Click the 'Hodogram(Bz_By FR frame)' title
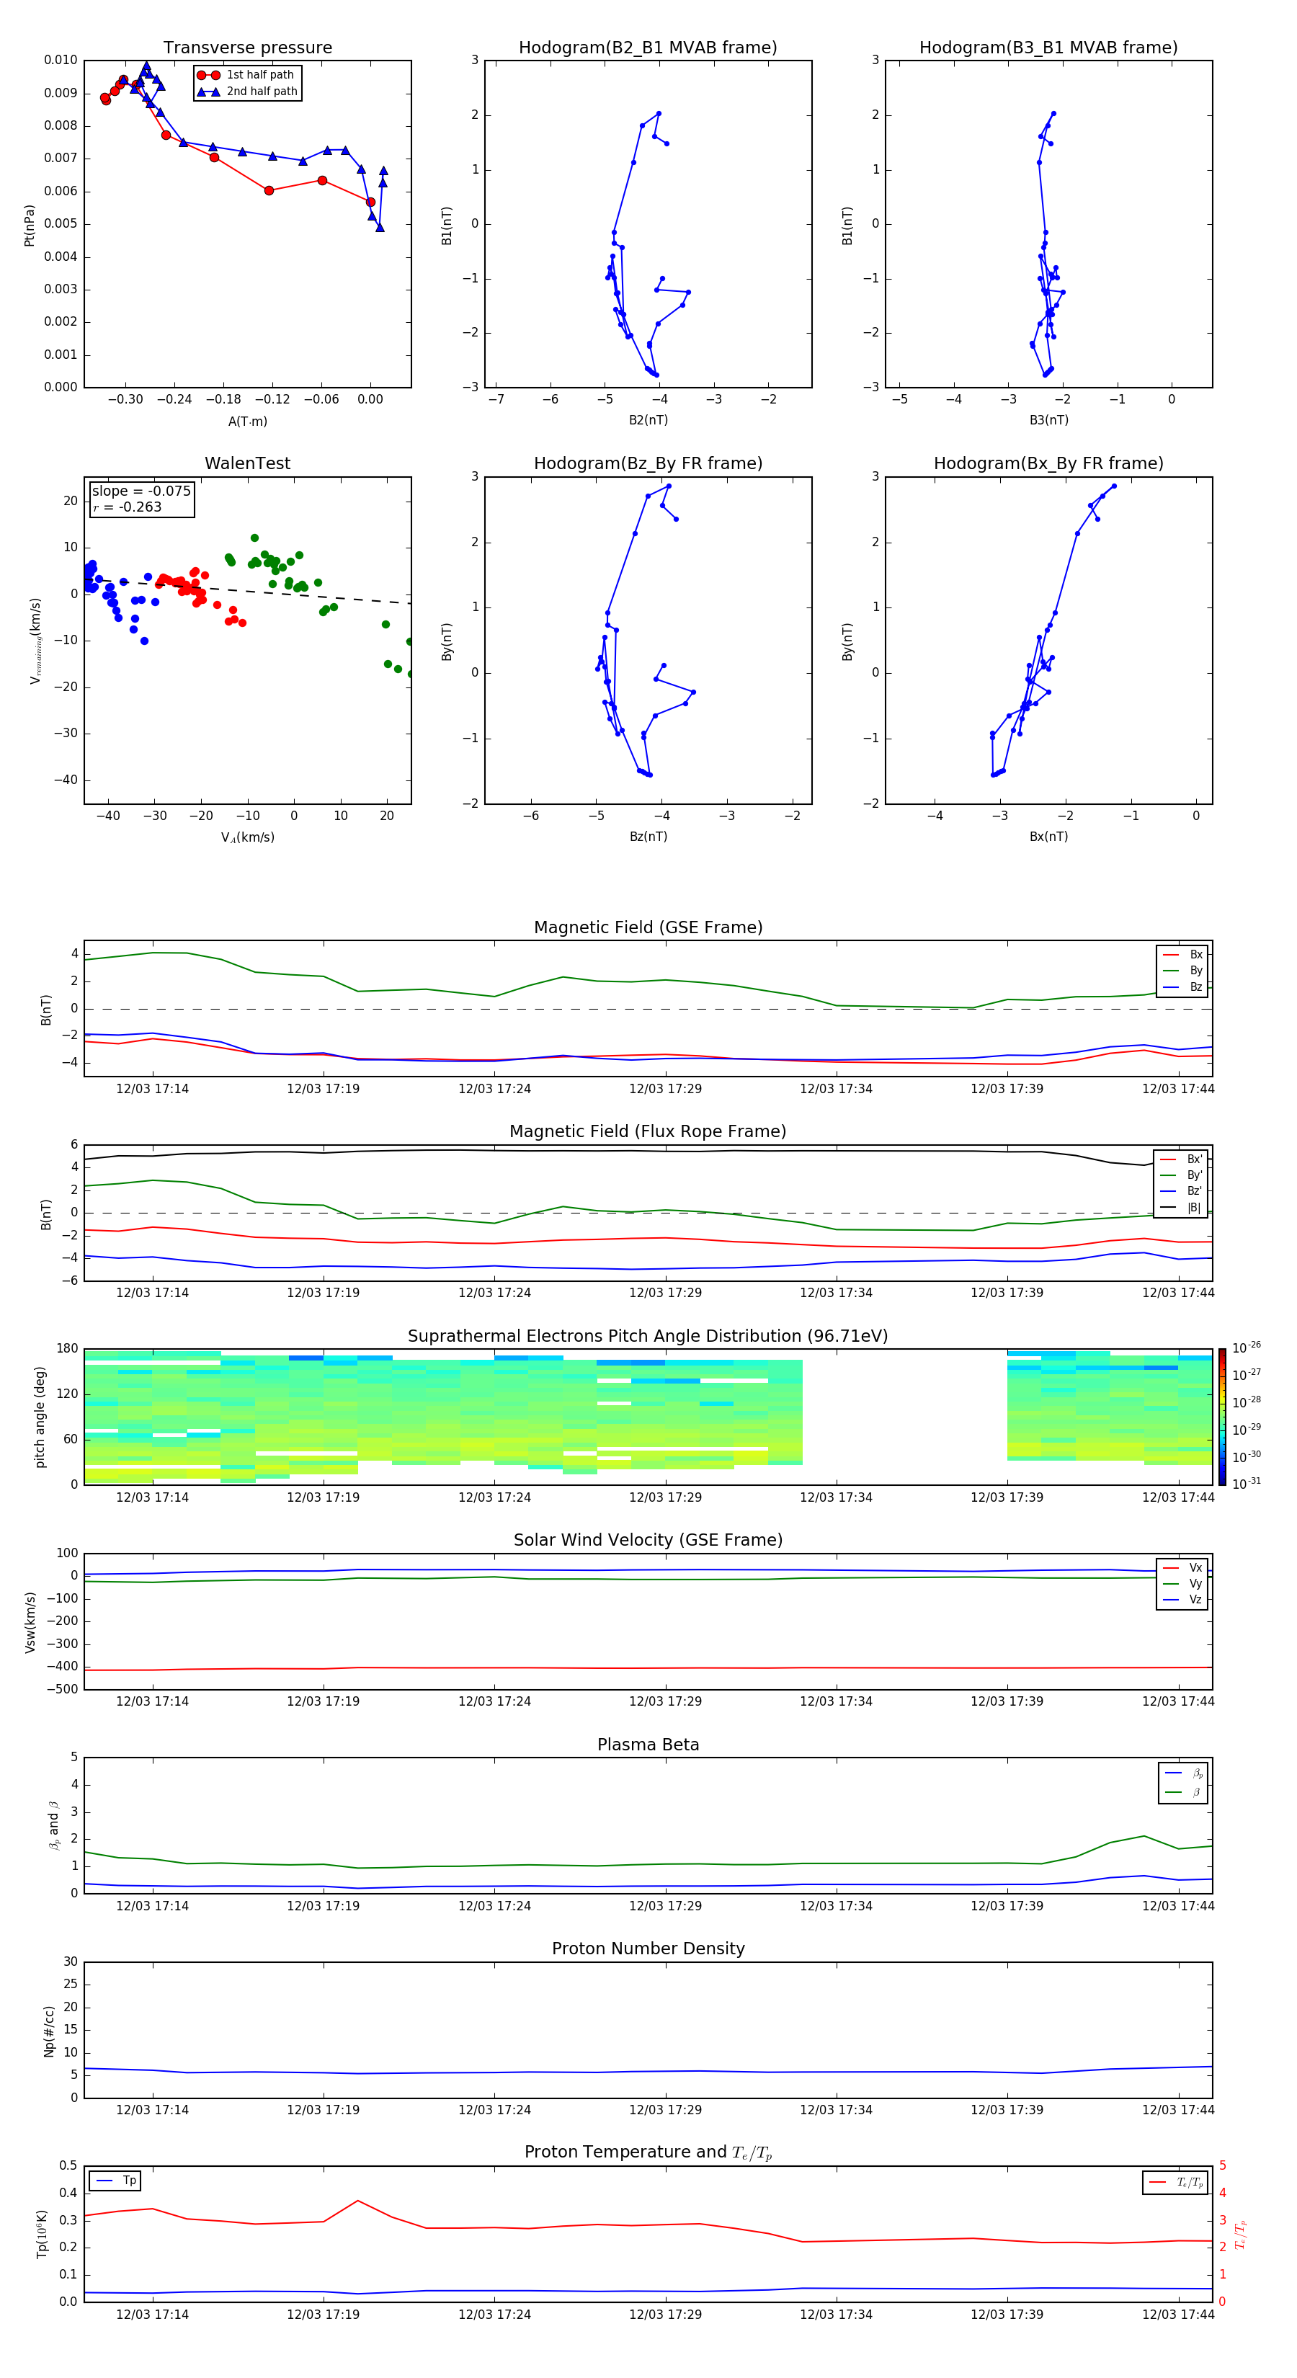The image size is (1297, 2378). 648,463
